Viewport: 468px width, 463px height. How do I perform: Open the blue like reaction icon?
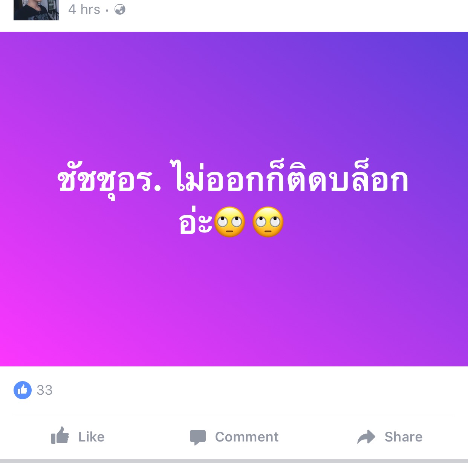click(x=23, y=390)
